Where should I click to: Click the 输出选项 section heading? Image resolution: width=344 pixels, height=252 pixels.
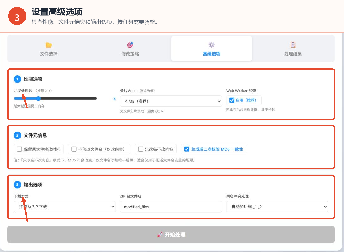click(x=33, y=185)
